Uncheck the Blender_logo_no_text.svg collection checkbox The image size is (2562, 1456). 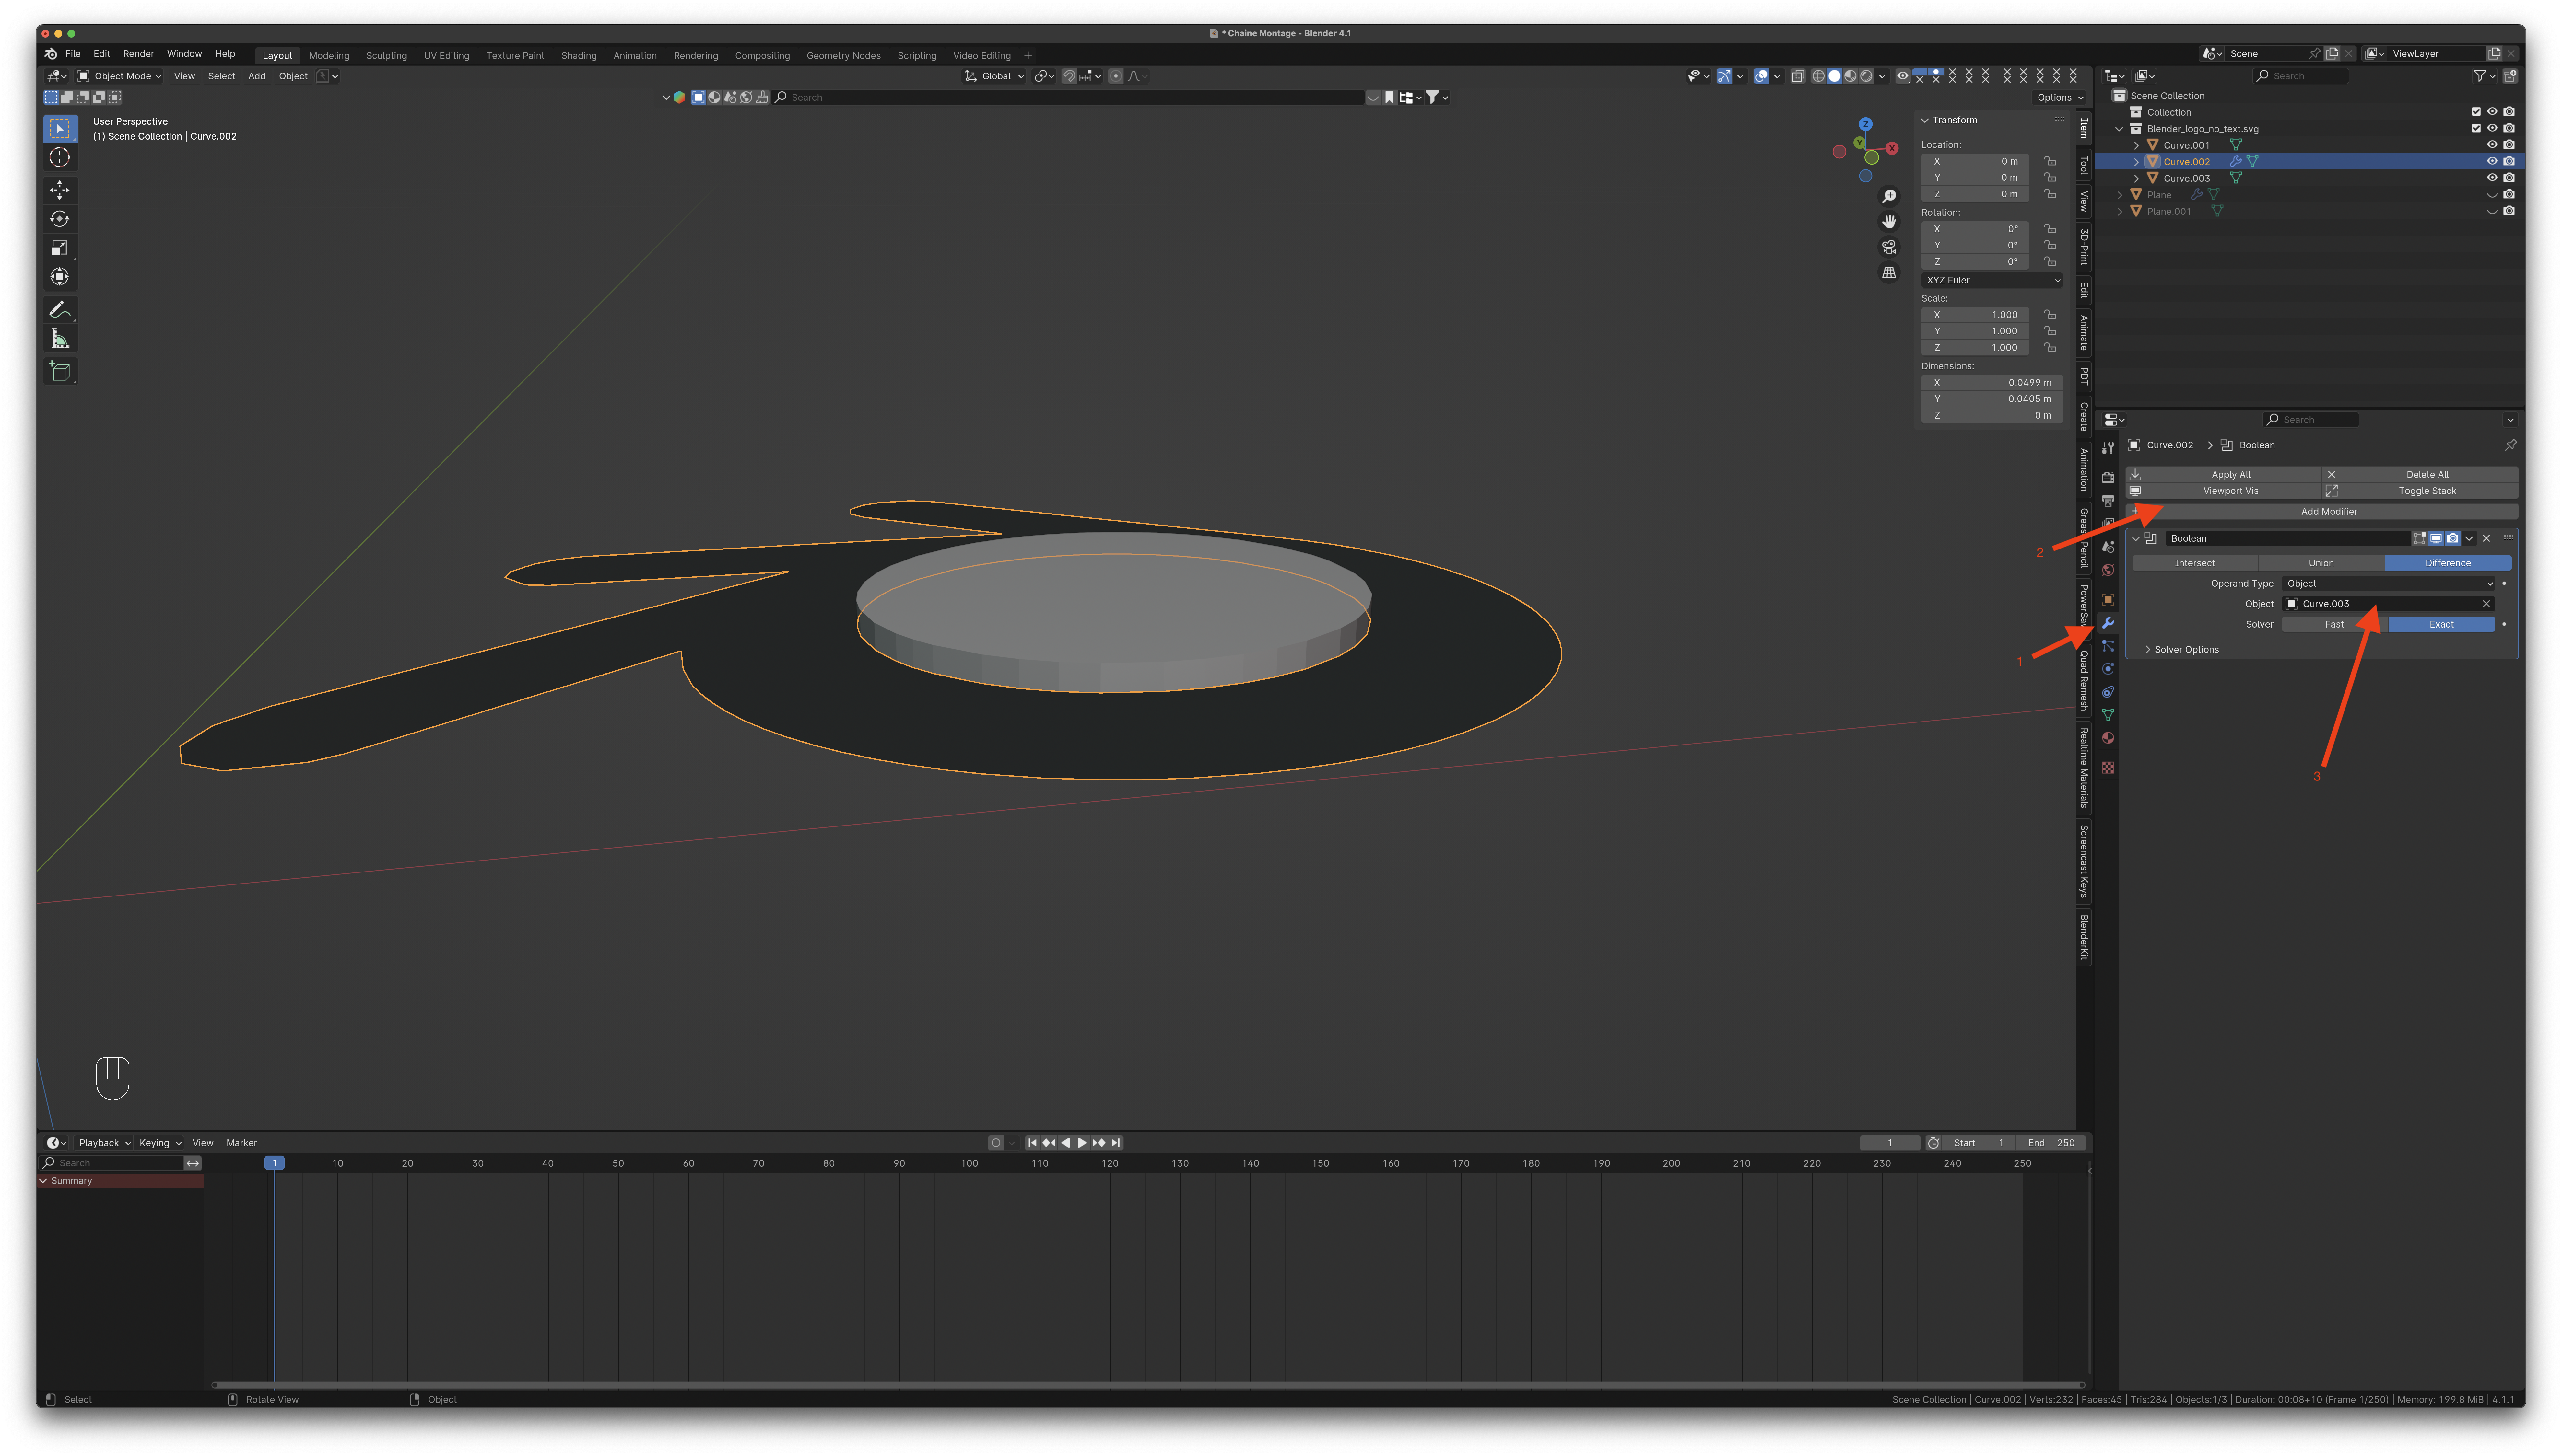click(x=2476, y=128)
